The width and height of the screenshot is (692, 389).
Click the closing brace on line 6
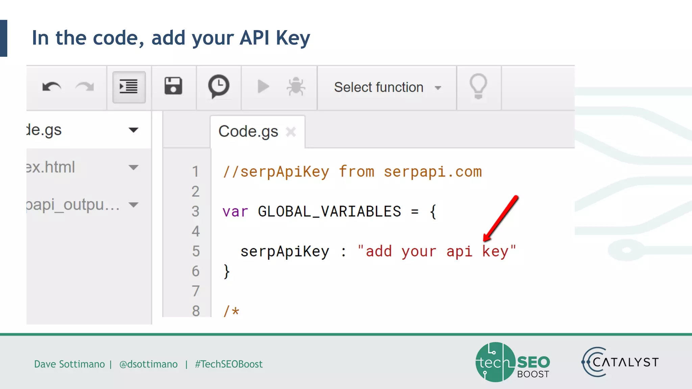point(227,271)
